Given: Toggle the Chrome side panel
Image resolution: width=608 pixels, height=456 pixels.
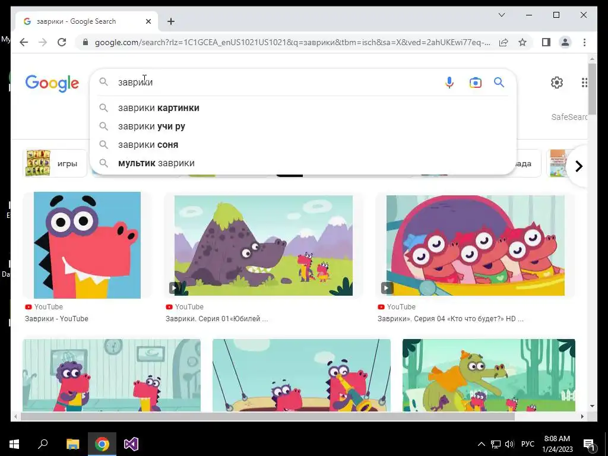Looking at the screenshot, I should click(546, 42).
